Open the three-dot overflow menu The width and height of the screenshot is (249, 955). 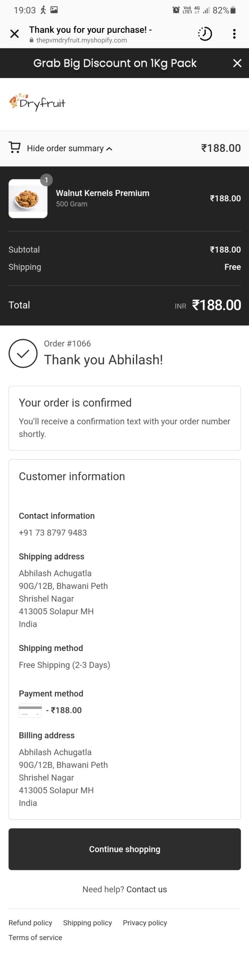[234, 34]
